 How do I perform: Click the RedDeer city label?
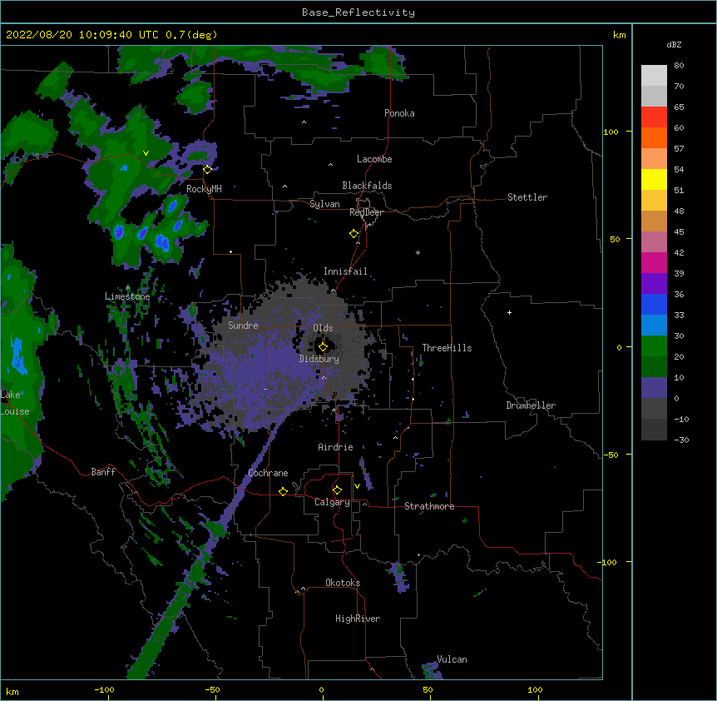pos(366,212)
